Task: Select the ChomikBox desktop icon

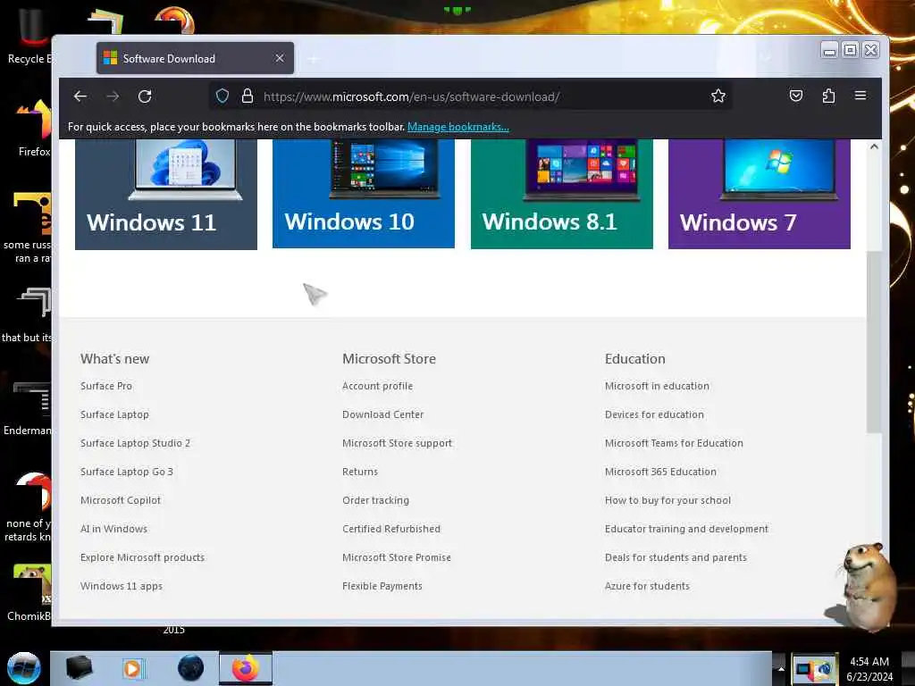Action: pos(29,593)
